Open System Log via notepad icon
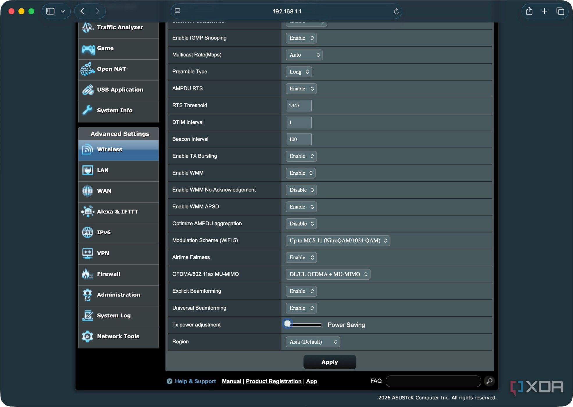The width and height of the screenshot is (573, 407). 88,316
